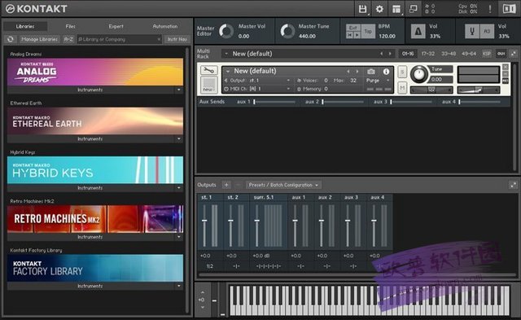Screen dimensions: 521x320
Task: Select instrument page 17-32
Action: point(428,54)
